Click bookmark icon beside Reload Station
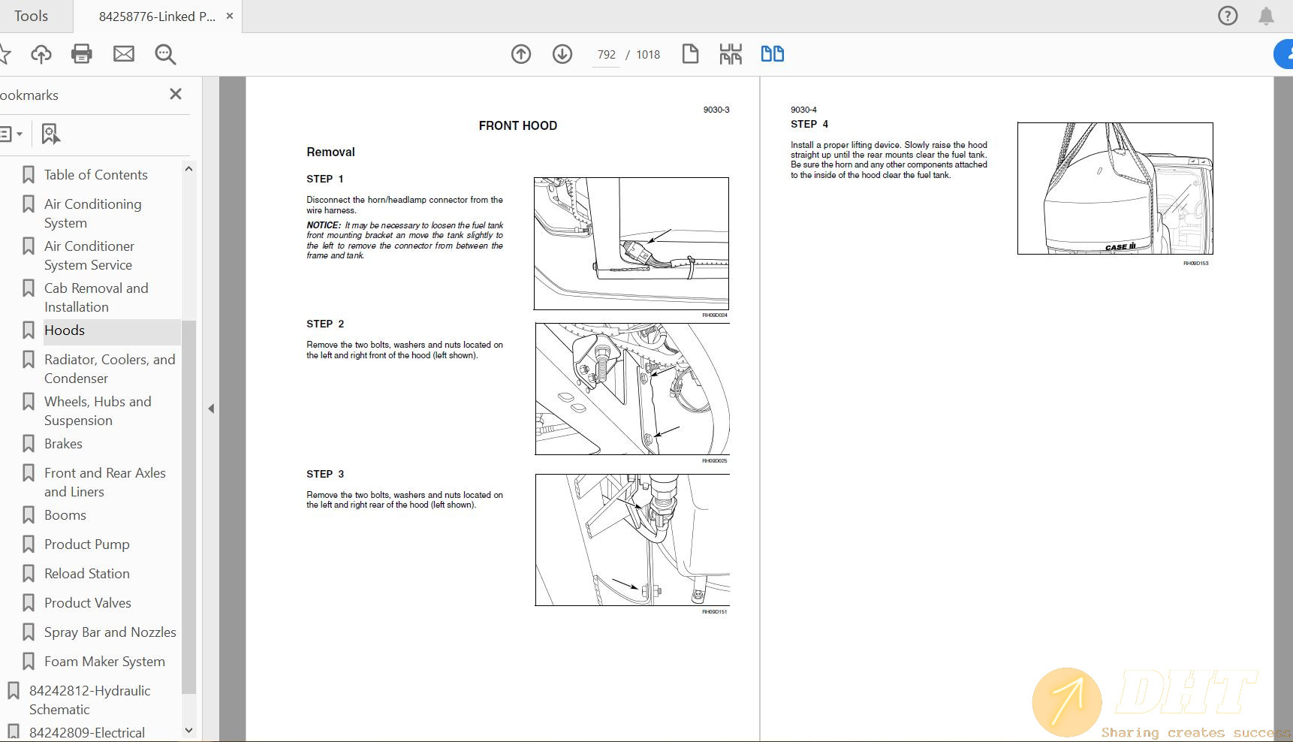 pos(29,574)
